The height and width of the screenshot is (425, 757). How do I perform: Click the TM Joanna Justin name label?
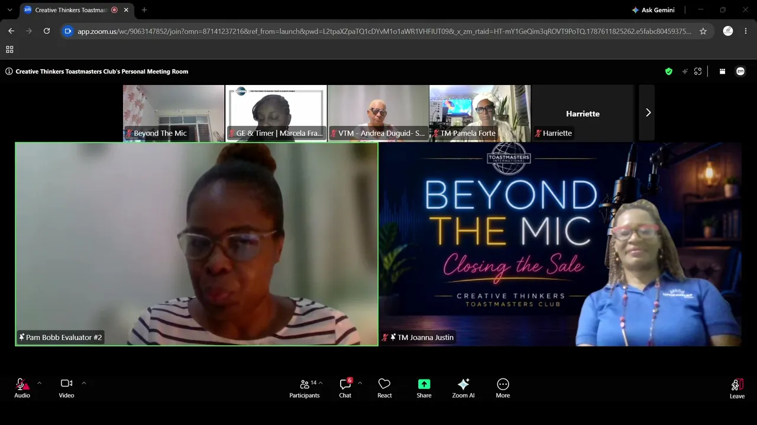pos(418,338)
